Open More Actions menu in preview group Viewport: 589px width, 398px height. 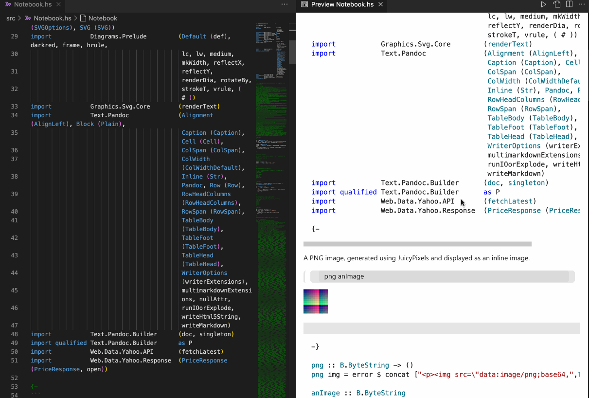pyautogui.click(x=581, y=4)
